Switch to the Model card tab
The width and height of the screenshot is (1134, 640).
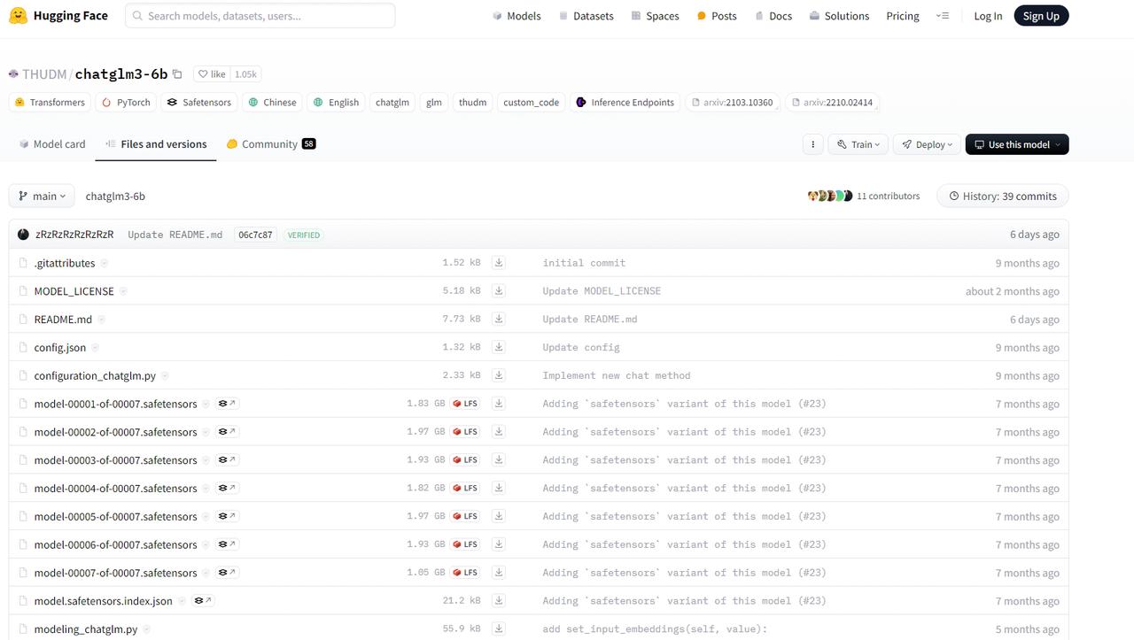pos(52,144)
